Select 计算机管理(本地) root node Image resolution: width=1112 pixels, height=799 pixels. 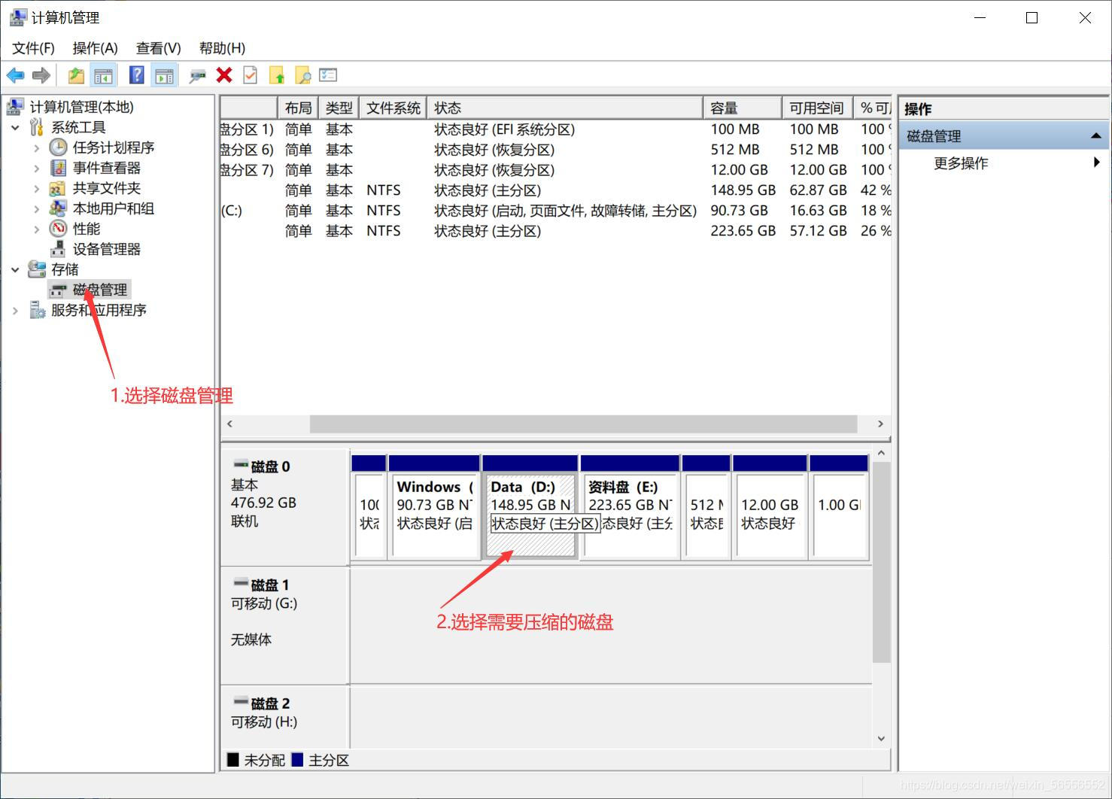(x=81, y=107)
